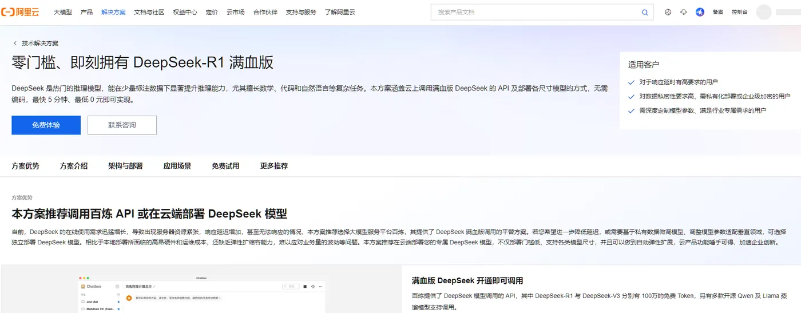Click the small 方案优势 section label above the heading
801x313 pixels.
coord(22,197)
